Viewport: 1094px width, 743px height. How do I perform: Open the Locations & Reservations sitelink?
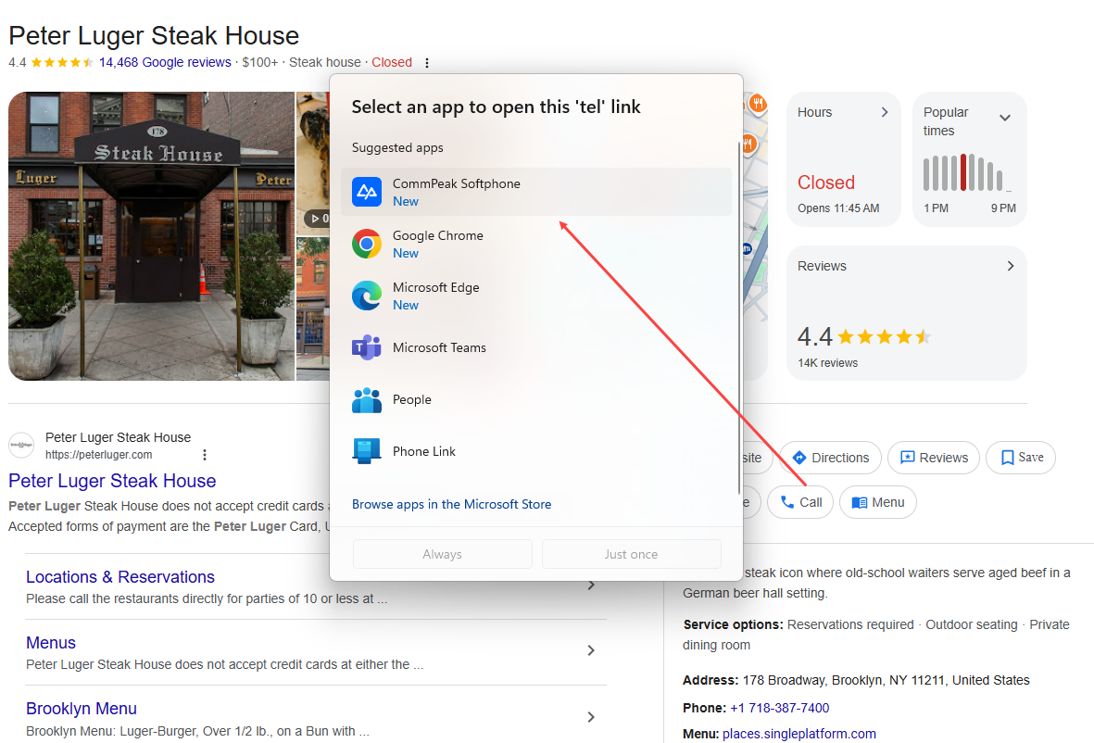tap(120, 577)
